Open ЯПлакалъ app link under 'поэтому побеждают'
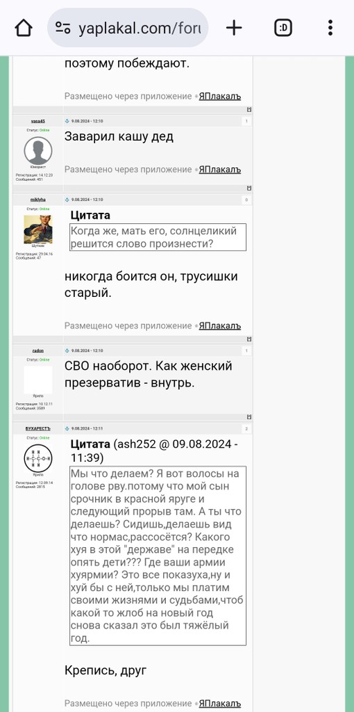 click(x=220, y=96)
